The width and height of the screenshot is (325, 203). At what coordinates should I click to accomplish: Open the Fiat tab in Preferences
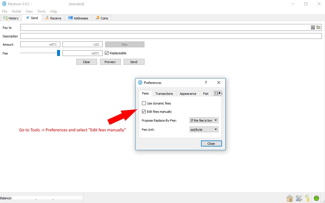click(206, 94)
